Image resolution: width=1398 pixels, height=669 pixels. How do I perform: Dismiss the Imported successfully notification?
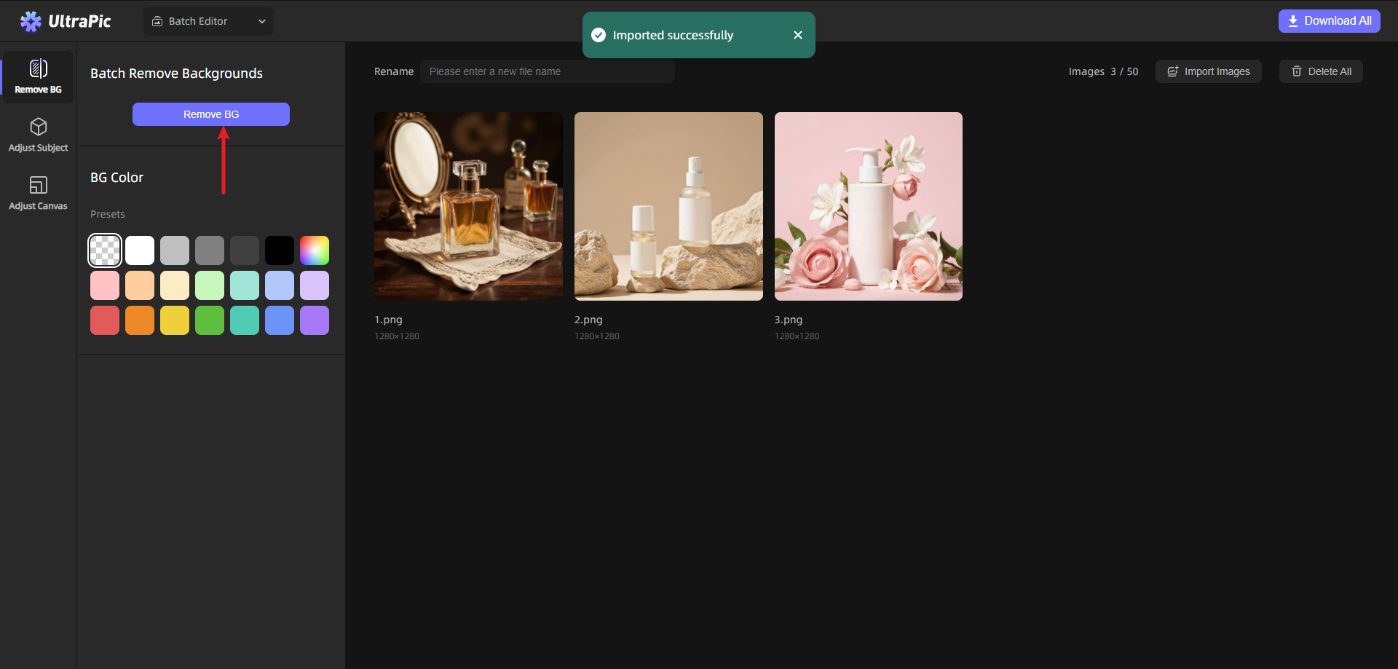click(x=798, y=35)
